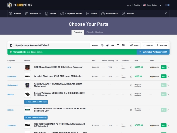The width and height of the screenshot is (177, 133).
Task: Click the Threadripper CPU thumbnail image
Action: (28, 67)
